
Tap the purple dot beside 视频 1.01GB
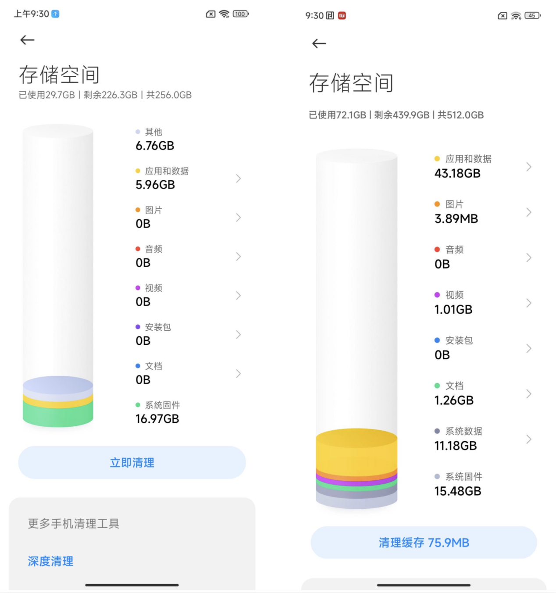[437, 295]
